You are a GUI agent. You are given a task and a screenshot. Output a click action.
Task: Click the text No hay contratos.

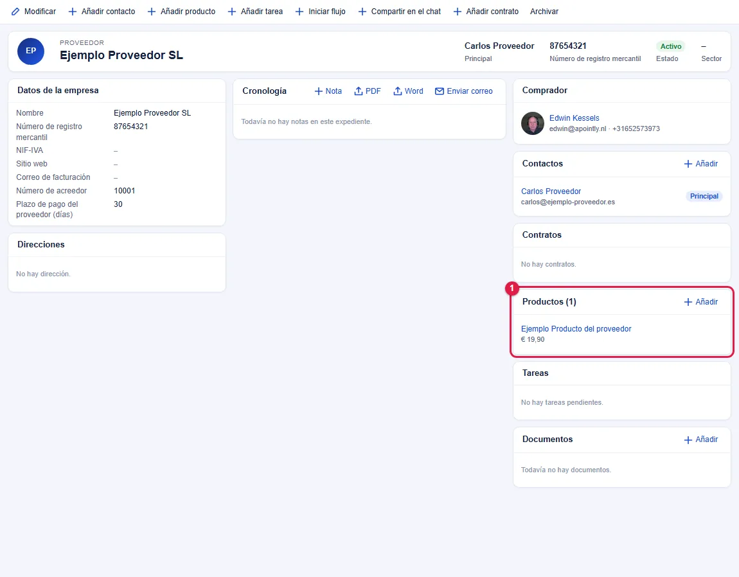pyautogui.click(x=548, y=264)
